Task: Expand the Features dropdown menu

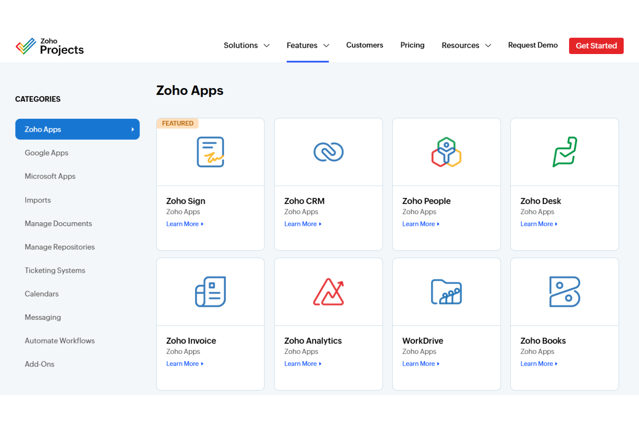Action: [x=308, y=45]
